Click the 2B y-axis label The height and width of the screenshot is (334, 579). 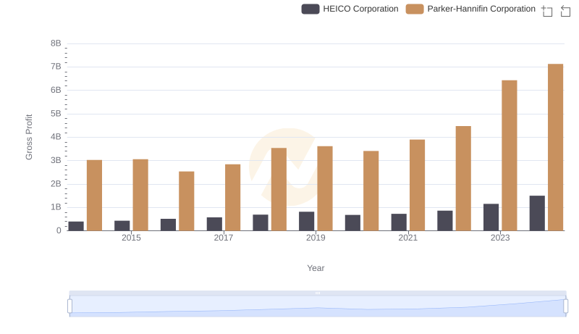56,183
